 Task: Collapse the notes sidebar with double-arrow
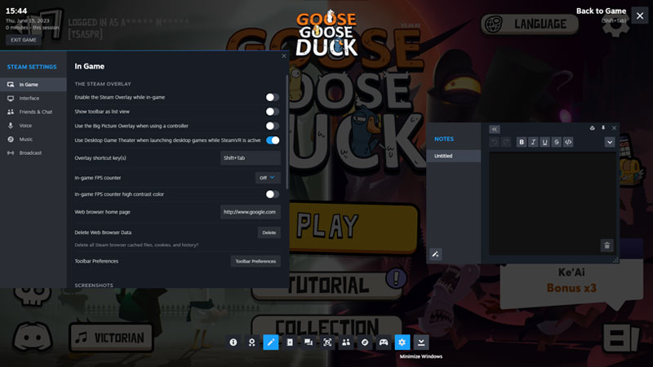tap(495, 129)
